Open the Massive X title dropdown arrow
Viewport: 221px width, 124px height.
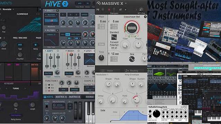pos(126,3)
